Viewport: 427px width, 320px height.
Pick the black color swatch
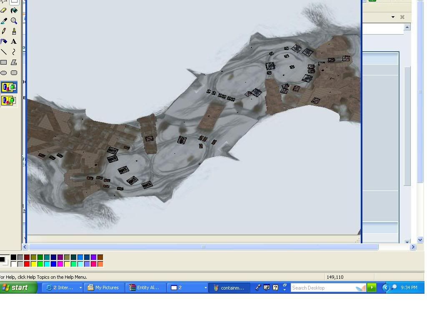pyautogui.click(x=14, y=257)
